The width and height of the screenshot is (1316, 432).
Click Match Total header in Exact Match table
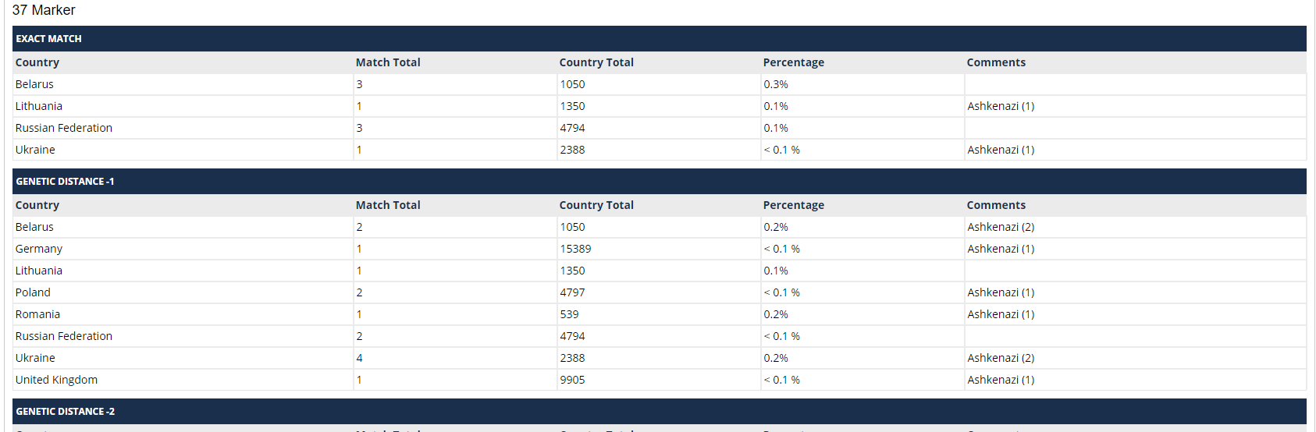point(388,62)
